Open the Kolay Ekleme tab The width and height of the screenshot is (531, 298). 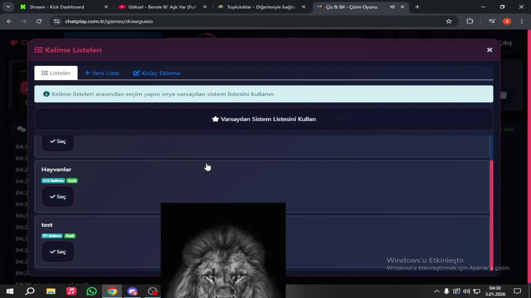(157, 73)
